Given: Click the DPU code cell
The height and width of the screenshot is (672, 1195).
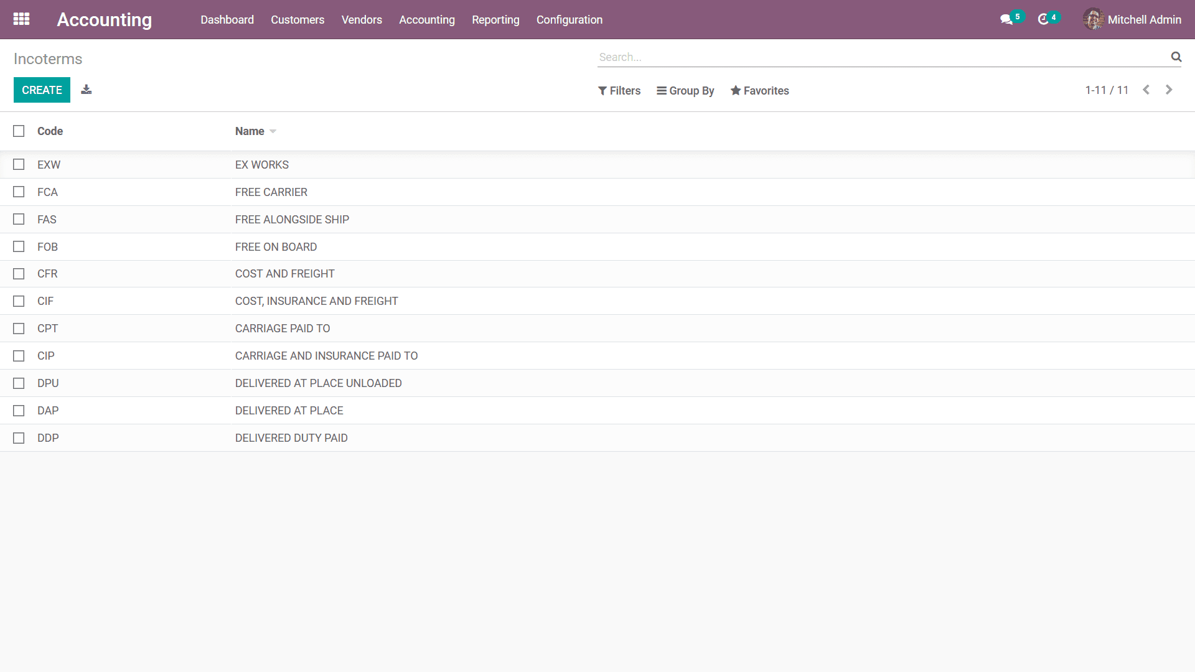Looking at the screenshot, I should 48,383.
